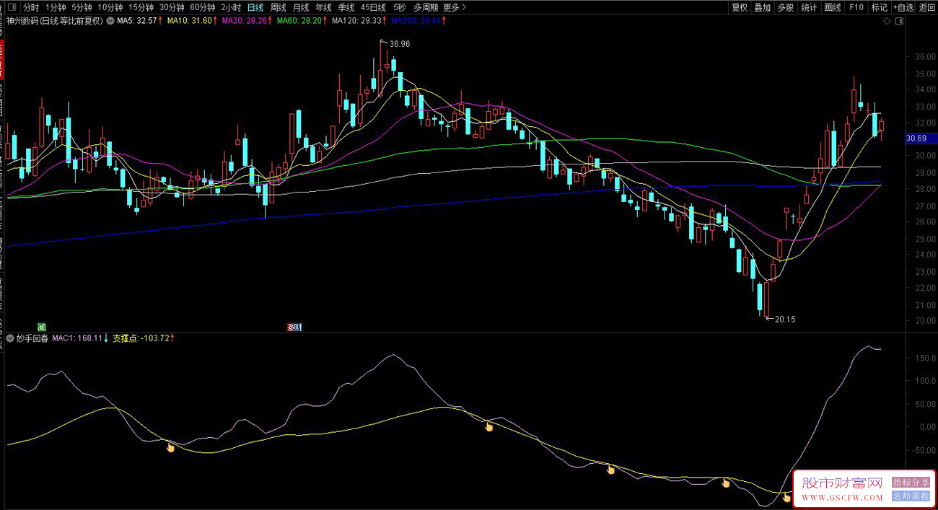Switch to 分时 intraday view

point(31,7)
